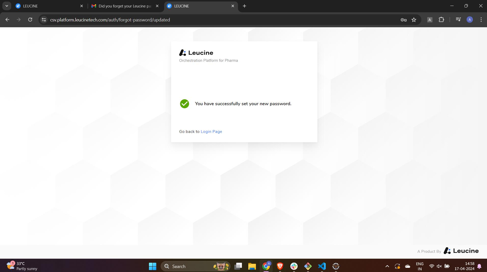Open the Chrome three-dot menu

pyautogui.click(x=481, y=20)
